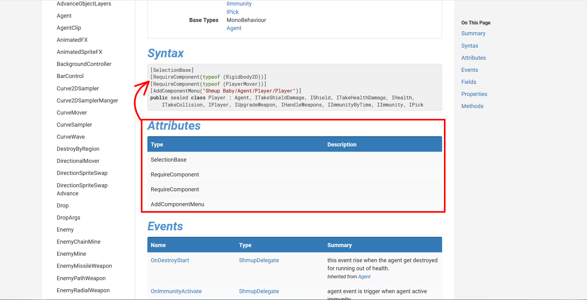Open the Agent class page from sidebar
Screen dimensions: 587x300
point(64,15)
